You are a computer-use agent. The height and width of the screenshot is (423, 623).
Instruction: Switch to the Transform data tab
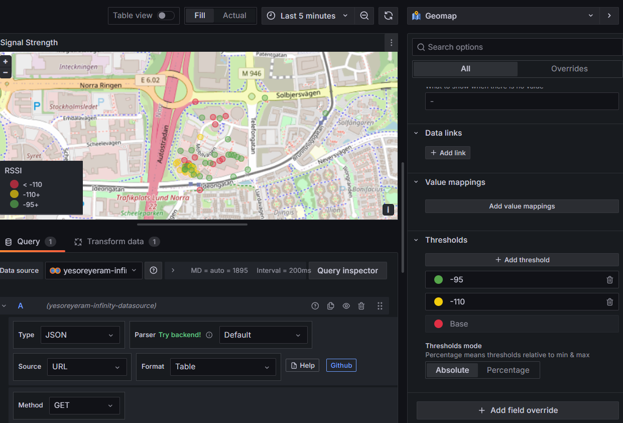point(116,242)
